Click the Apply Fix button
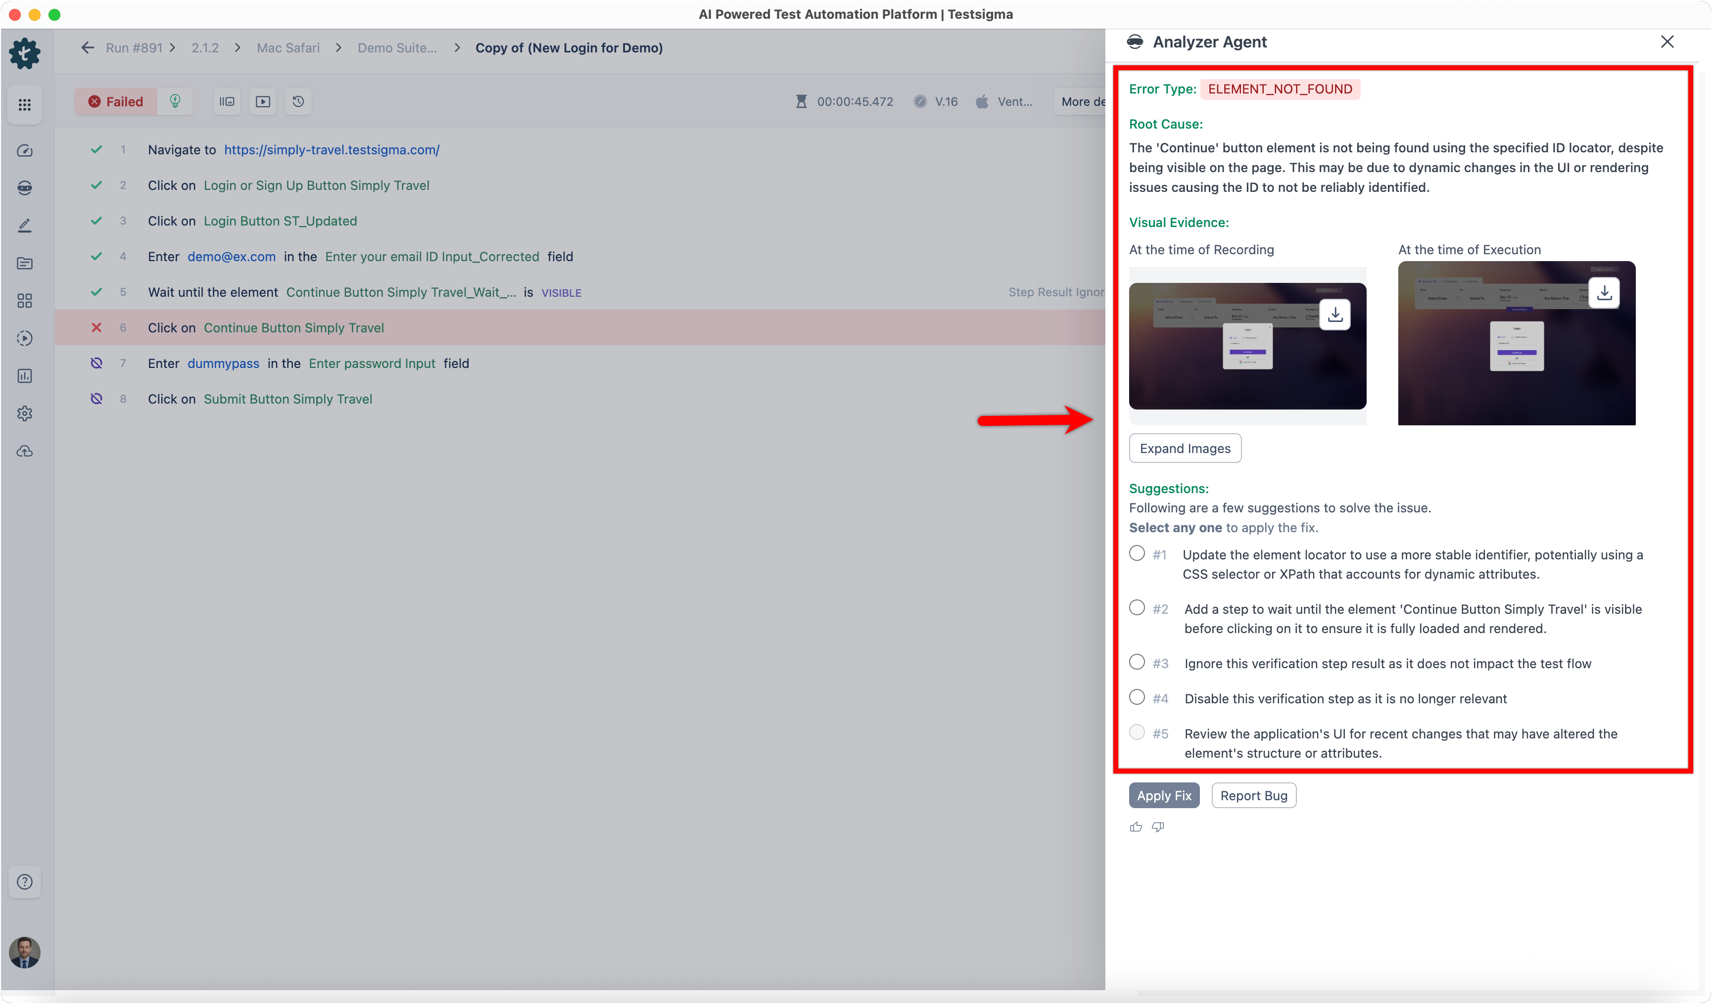 coord(1163,795)
